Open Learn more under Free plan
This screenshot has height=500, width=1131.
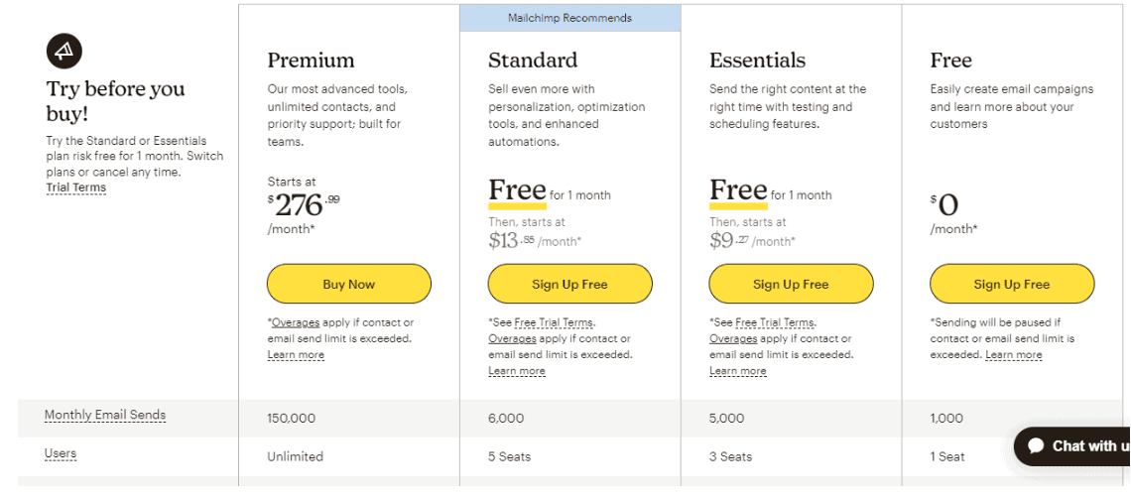1013,355
